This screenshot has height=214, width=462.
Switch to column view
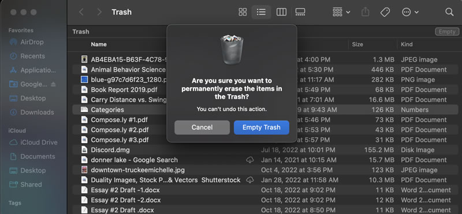click(x=281, y=12)
